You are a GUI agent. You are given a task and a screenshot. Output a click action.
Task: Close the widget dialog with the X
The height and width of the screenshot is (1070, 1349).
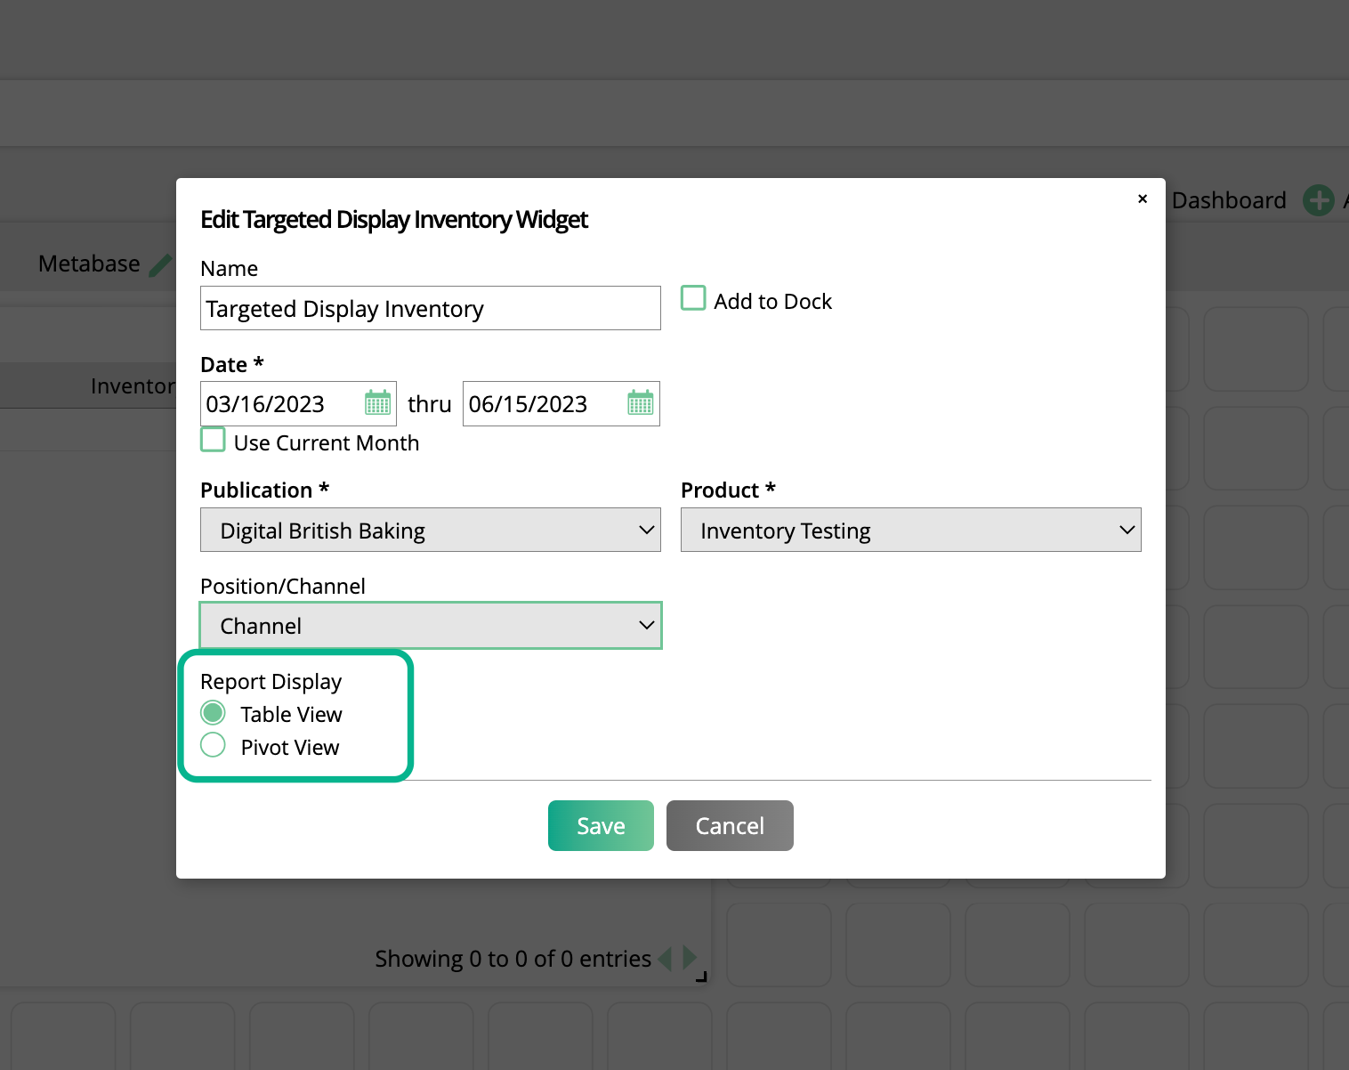point(1142,199)
